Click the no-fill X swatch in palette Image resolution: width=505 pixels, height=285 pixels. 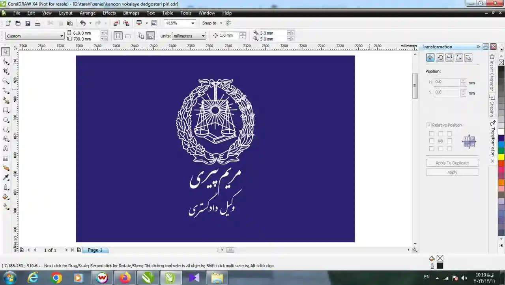(x=501, y=62)
